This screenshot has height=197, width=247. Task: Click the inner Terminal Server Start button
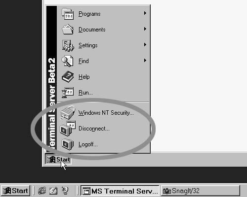58,159
